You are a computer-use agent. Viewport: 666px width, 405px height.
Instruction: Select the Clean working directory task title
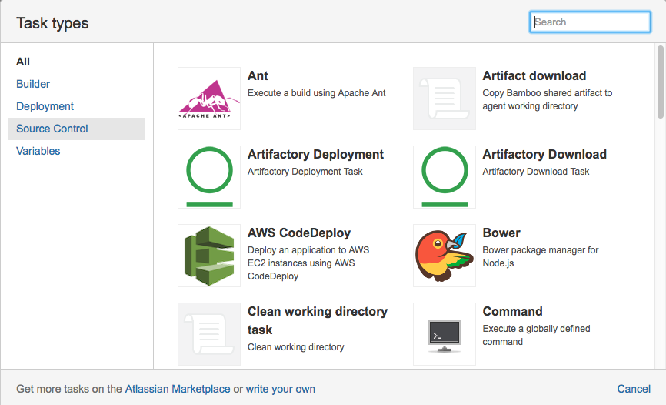318,320
